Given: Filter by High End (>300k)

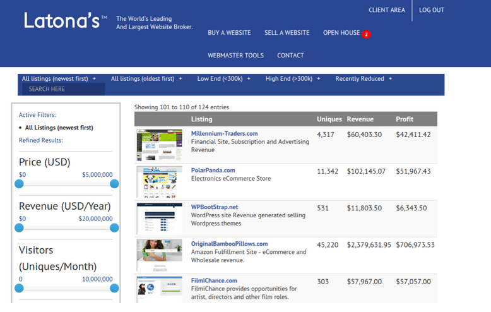Looking at the screenshot, I should tap(288, 78).
